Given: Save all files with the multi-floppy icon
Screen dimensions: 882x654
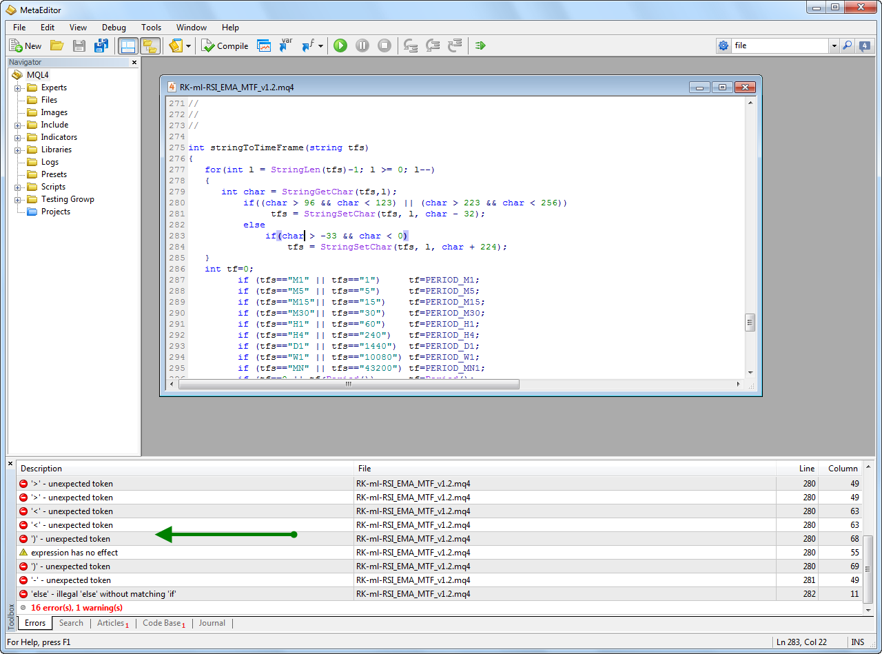Looking at the screenshot, I should 101,45.
